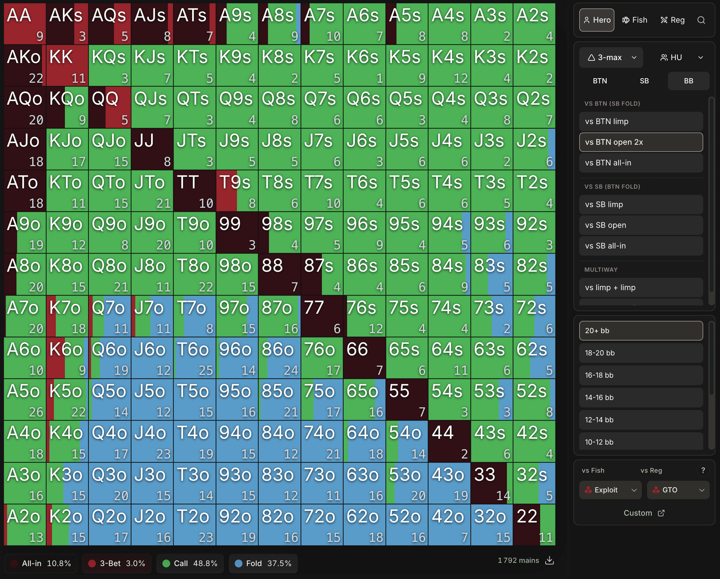The image size is (720, 579).
Task: Click the MULTIWAY section heading
Action: tap(601, 269)
